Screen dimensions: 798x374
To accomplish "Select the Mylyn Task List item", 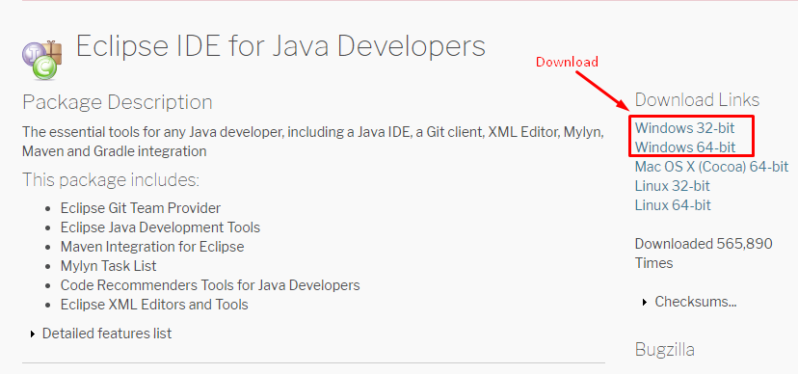I will pos(108,266).
